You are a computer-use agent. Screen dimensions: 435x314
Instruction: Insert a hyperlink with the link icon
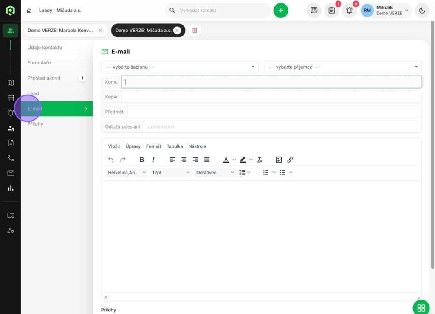pyautogui.click(x=290, y=160)
